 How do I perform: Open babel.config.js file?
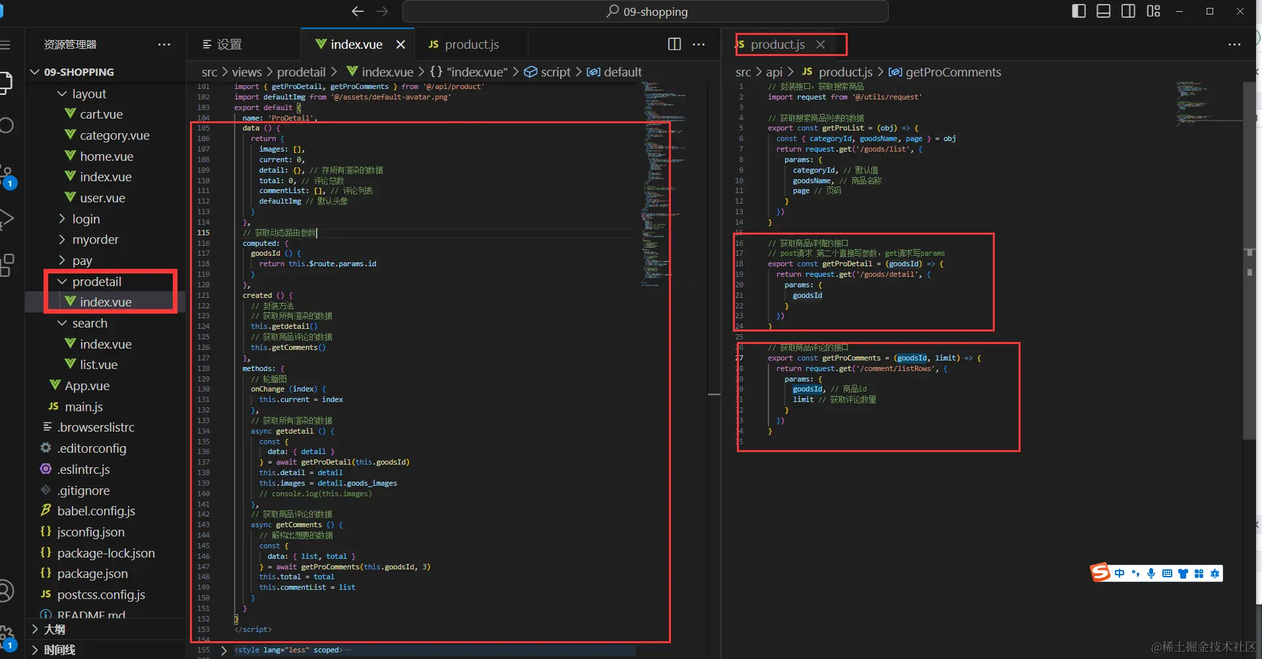coord(96,511)
